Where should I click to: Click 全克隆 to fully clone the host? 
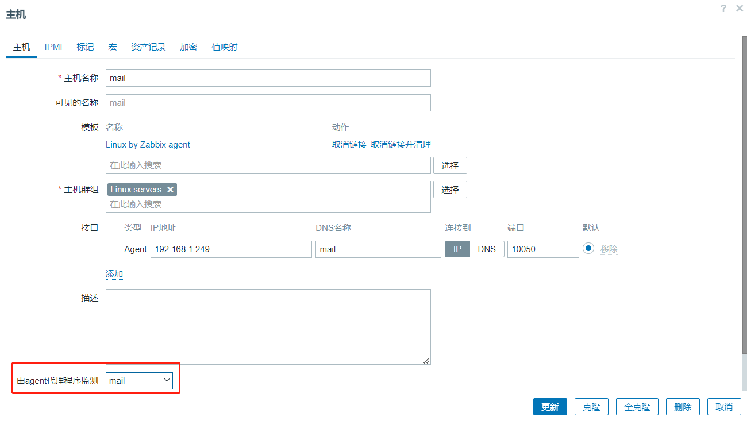coord(637,407)
